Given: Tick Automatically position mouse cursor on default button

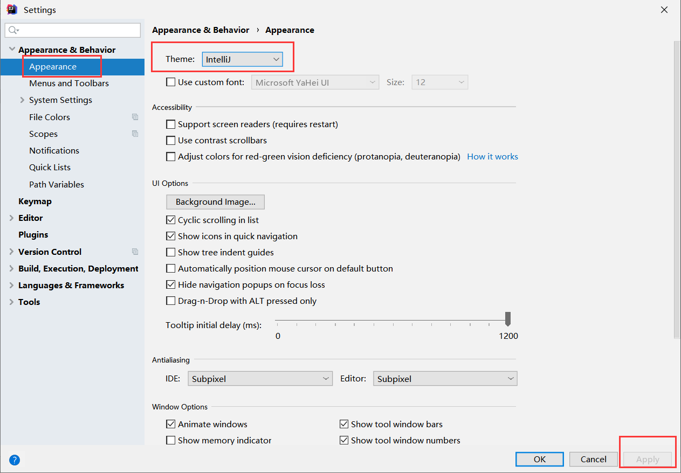Looking at the screenshot, I should (170, 269).
